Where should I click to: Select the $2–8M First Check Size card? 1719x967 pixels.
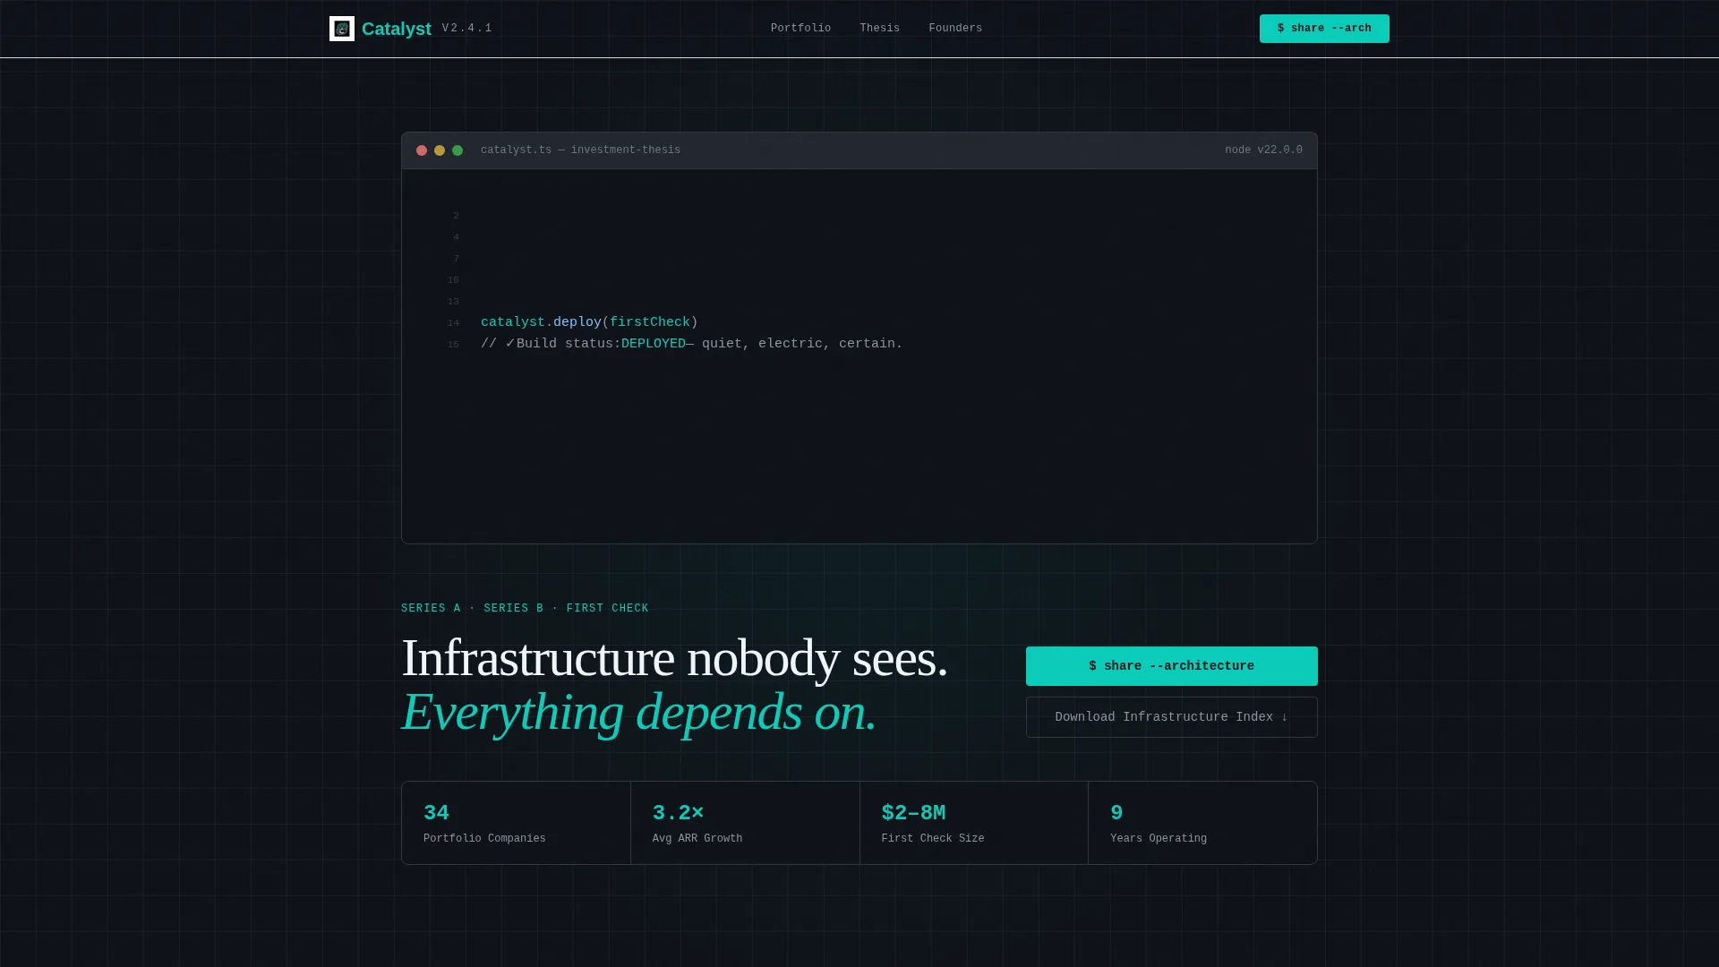tap(974, 823)
